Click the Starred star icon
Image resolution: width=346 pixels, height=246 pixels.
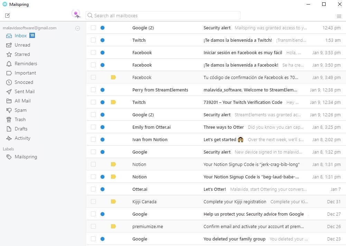coord(9,55)
